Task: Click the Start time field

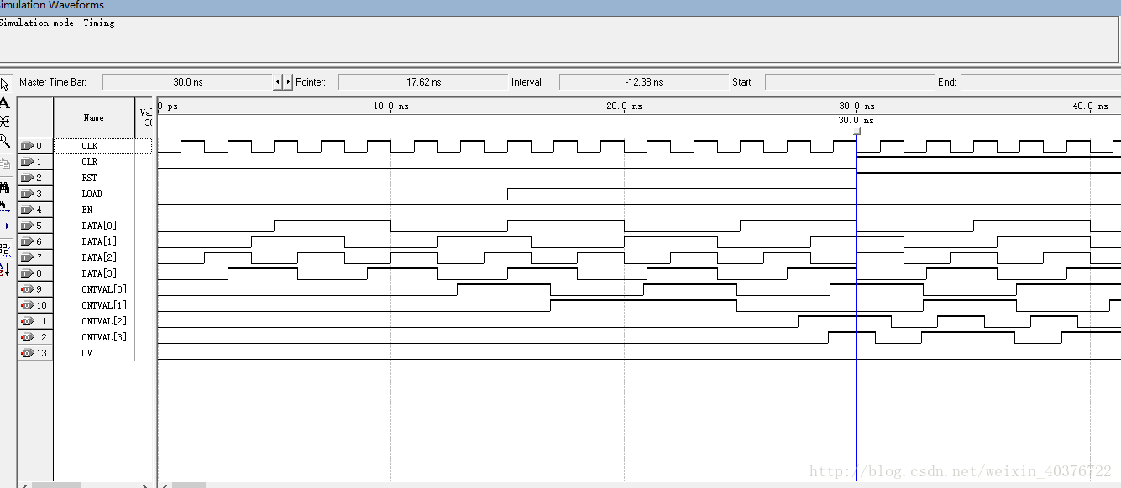Action: 850,82
